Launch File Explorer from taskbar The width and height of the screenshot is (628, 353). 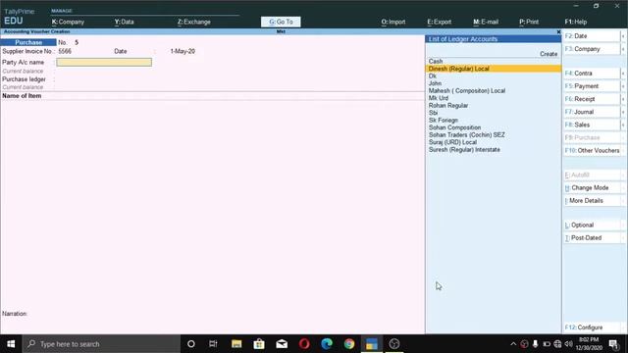[x=236, y=344]
